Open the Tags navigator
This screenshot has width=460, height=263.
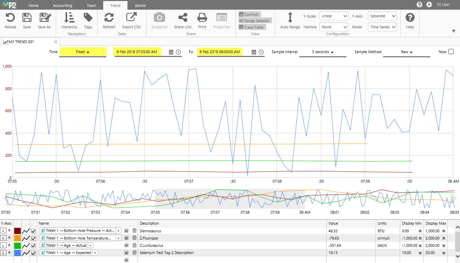click(88, 18)
